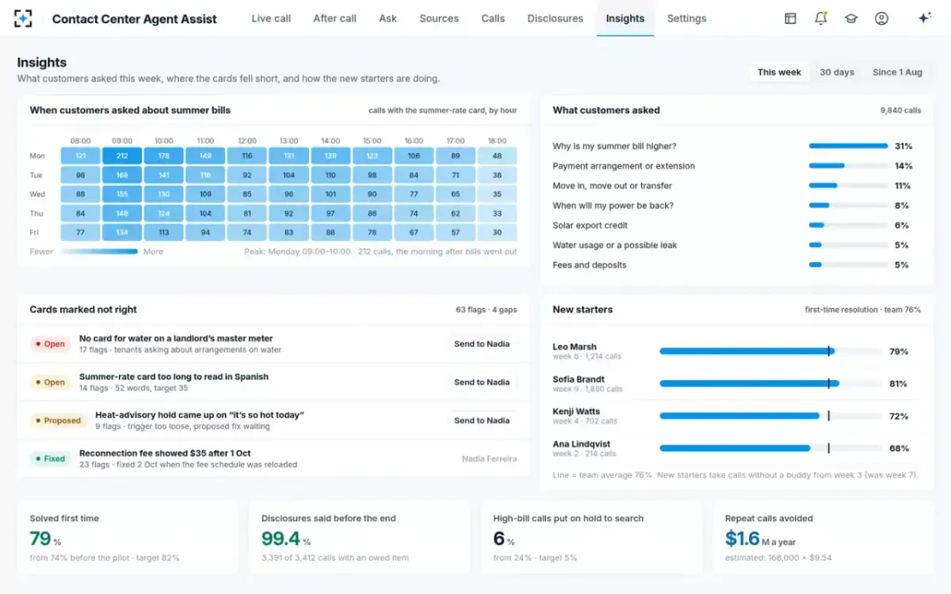Screen dimensions: 951x594
Task: Click the Payment arrangement or extension bar
Action: pyautogui.click(x=848, y=166)
